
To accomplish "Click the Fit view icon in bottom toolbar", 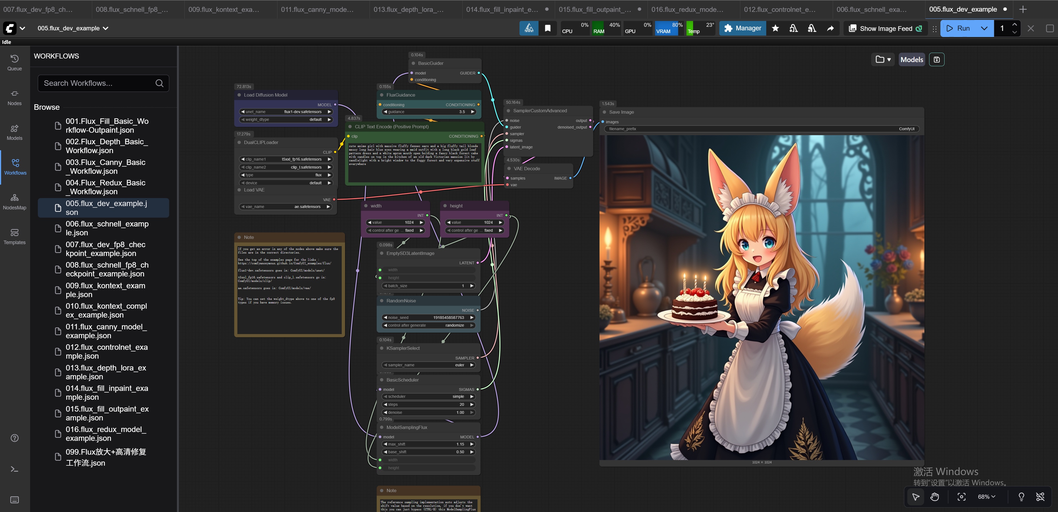I will (x=961, y=496).
